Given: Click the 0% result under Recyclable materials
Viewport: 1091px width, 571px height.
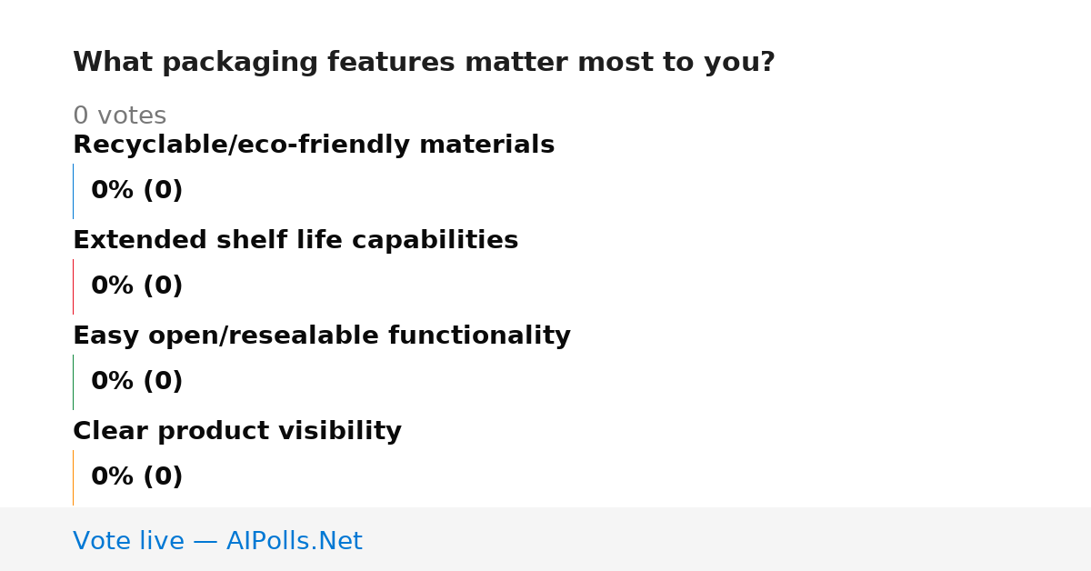Looking at the screenshot, I should 136,191.
